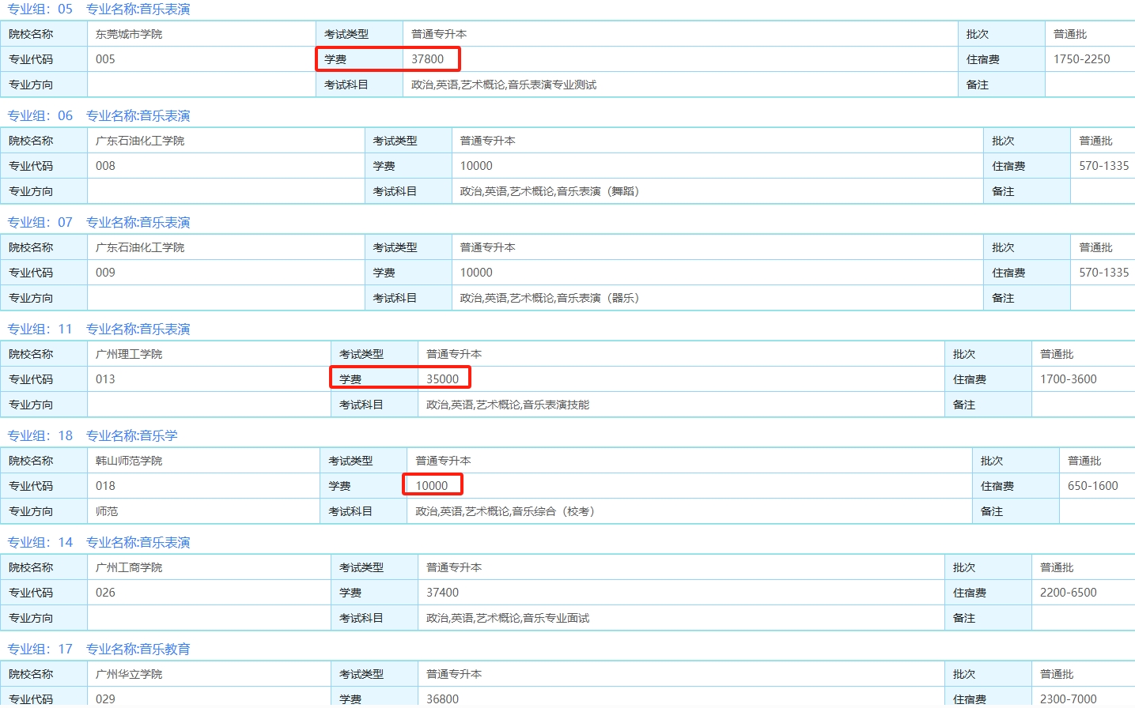The width and height of the screenshot is (1135, 708).
Task: Select the tuition value 37400
Action: coord(442,593)
